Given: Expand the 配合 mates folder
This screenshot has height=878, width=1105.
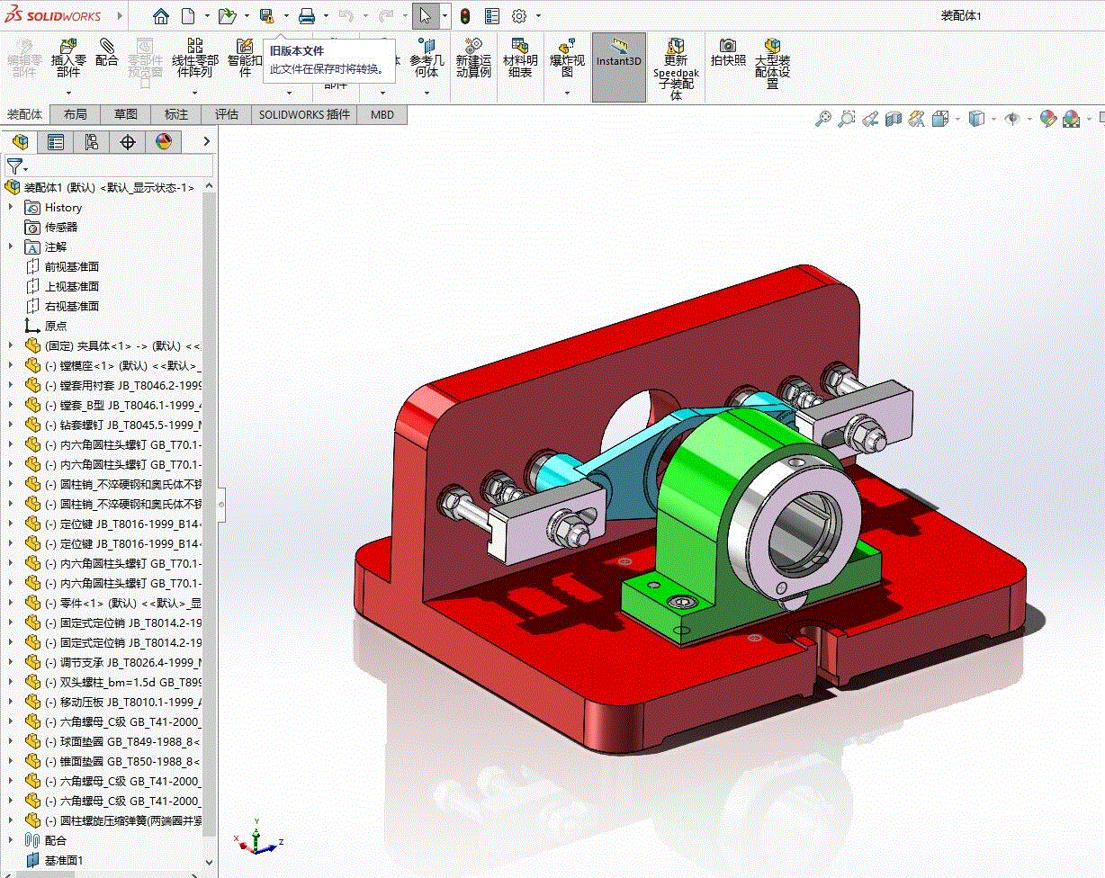Looking at the screenshot, I should [x=11, y=840].
